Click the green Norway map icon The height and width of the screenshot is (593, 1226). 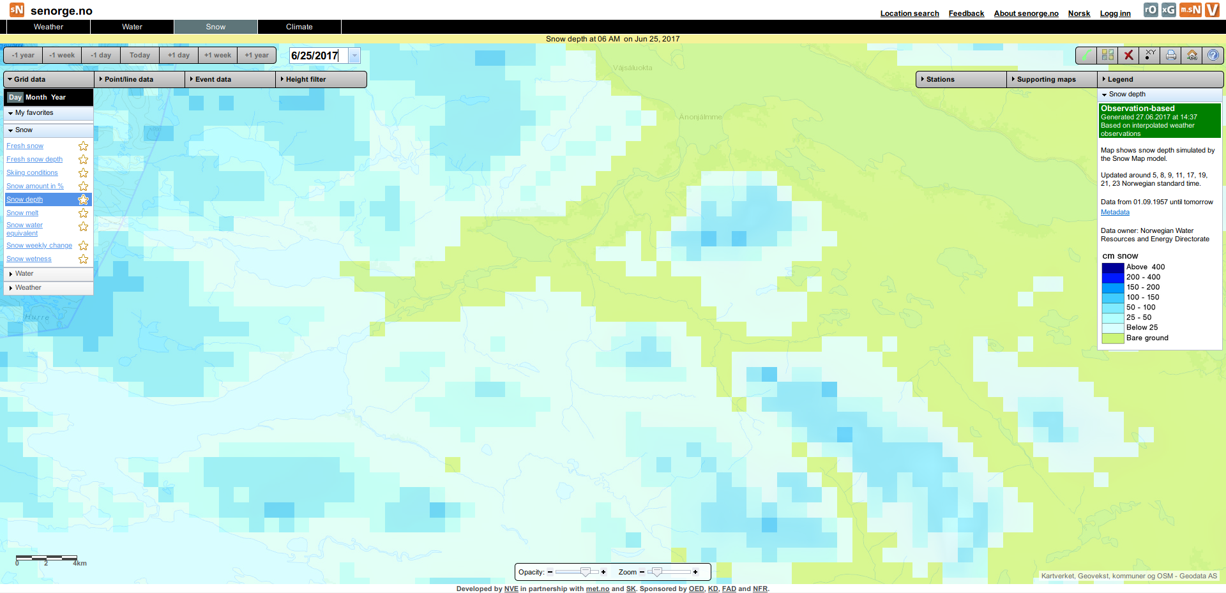[x=1086, y=56]
